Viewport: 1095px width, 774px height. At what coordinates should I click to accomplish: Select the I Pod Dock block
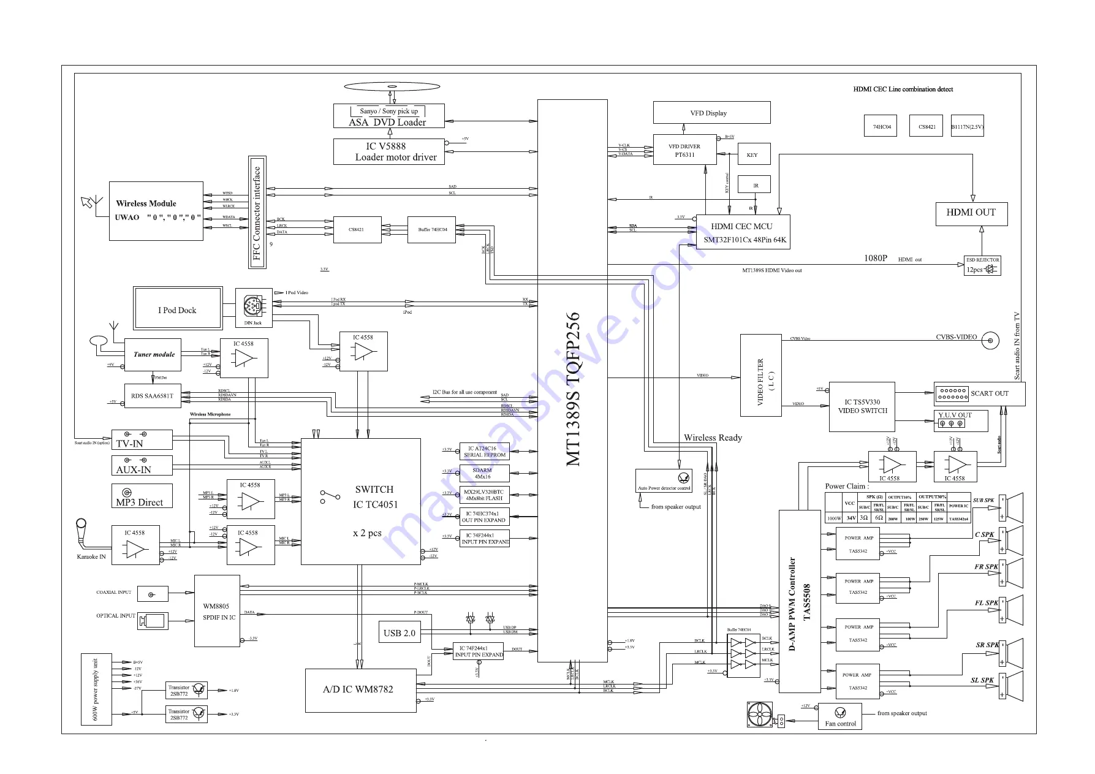pos(177,308)
